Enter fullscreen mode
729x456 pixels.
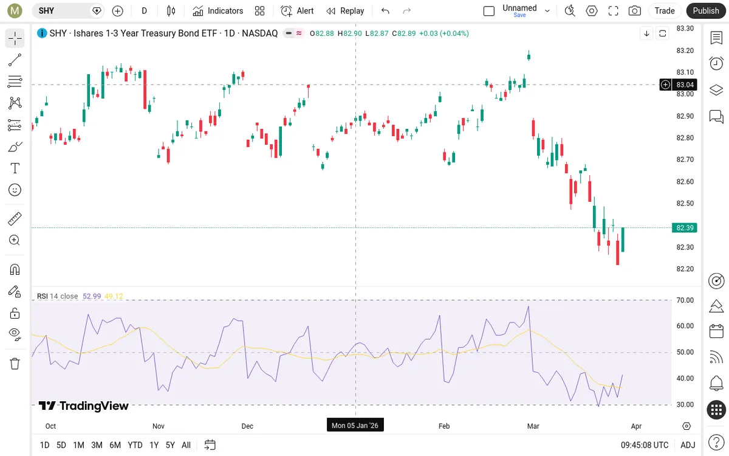[614, 11]
